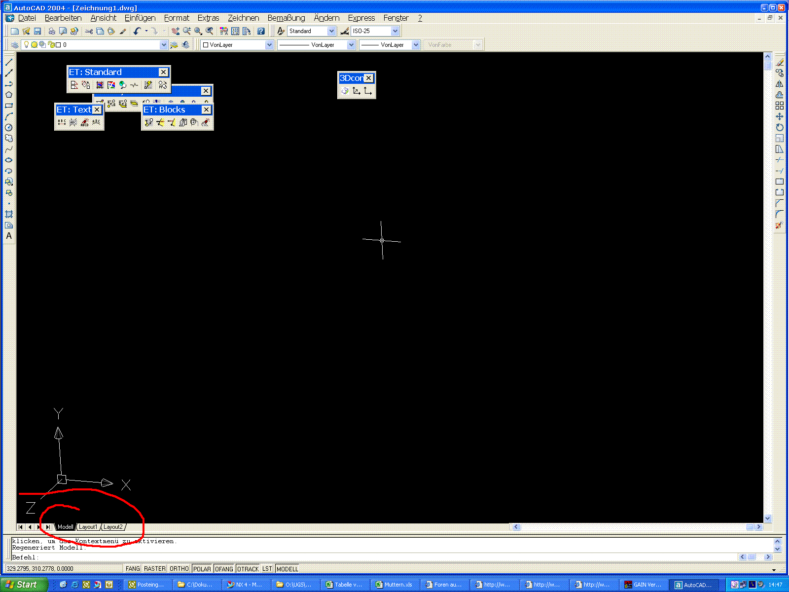Screen dimensions: 789x592
Task: Activate Zoom Realtime magnifier icon
Action: 187,31
